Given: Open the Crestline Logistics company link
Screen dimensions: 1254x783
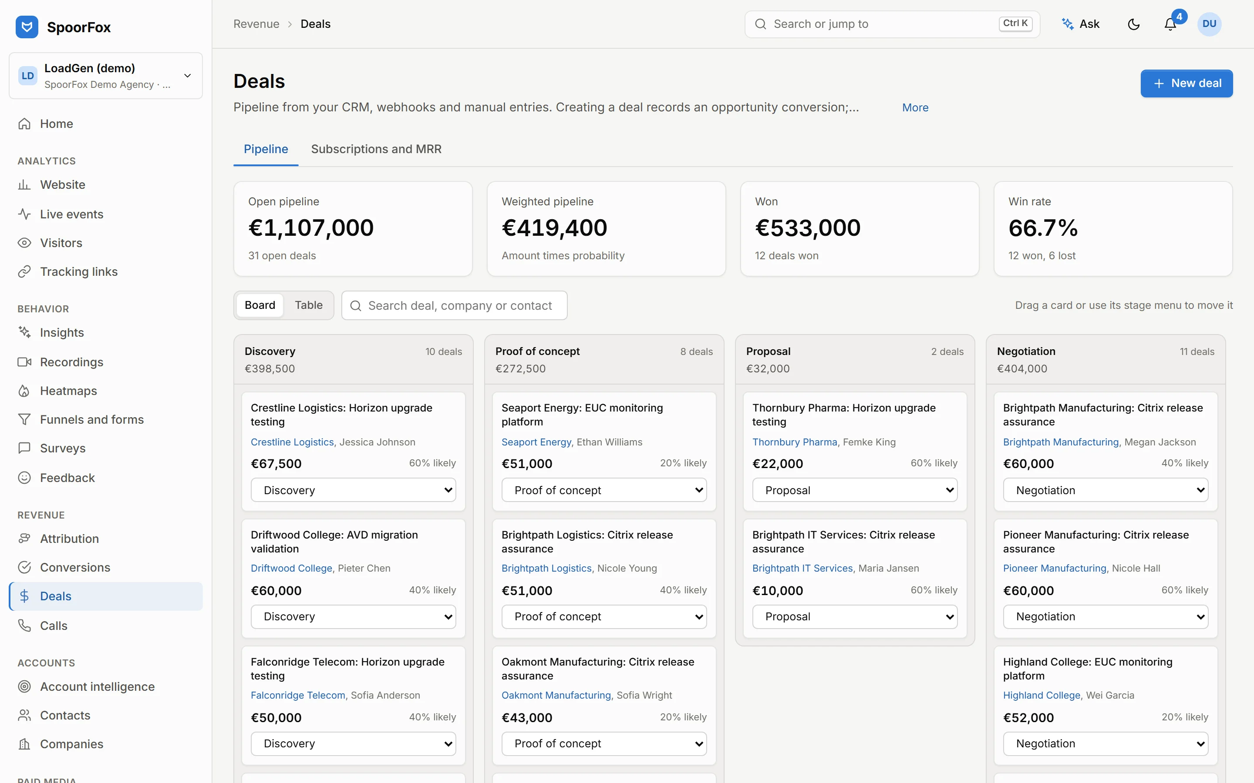Looking at the screenshot, I should pos(292,442).
